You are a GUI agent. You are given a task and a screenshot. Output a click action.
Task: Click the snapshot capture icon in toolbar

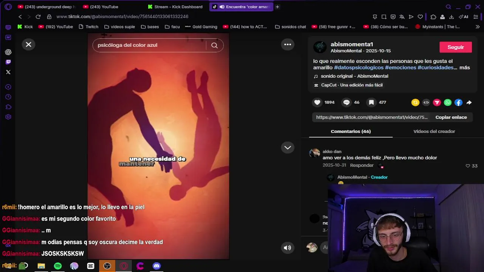tap(384, 17)
